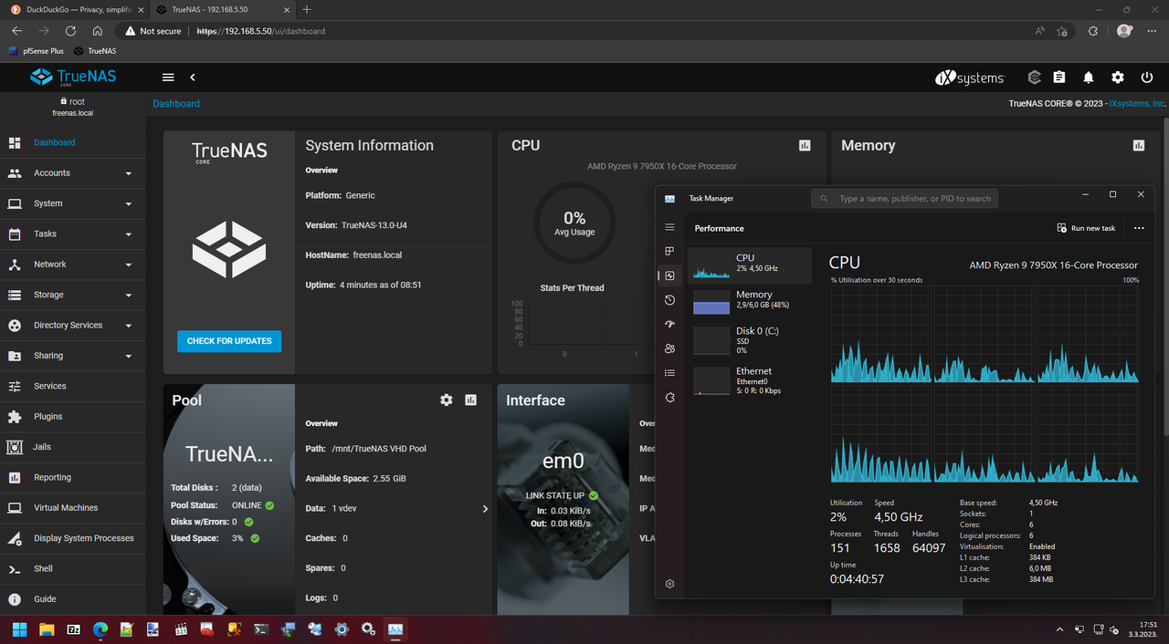
Task: Toggle Task Manager navigation hamburger menu
Action: coord(669,227)
